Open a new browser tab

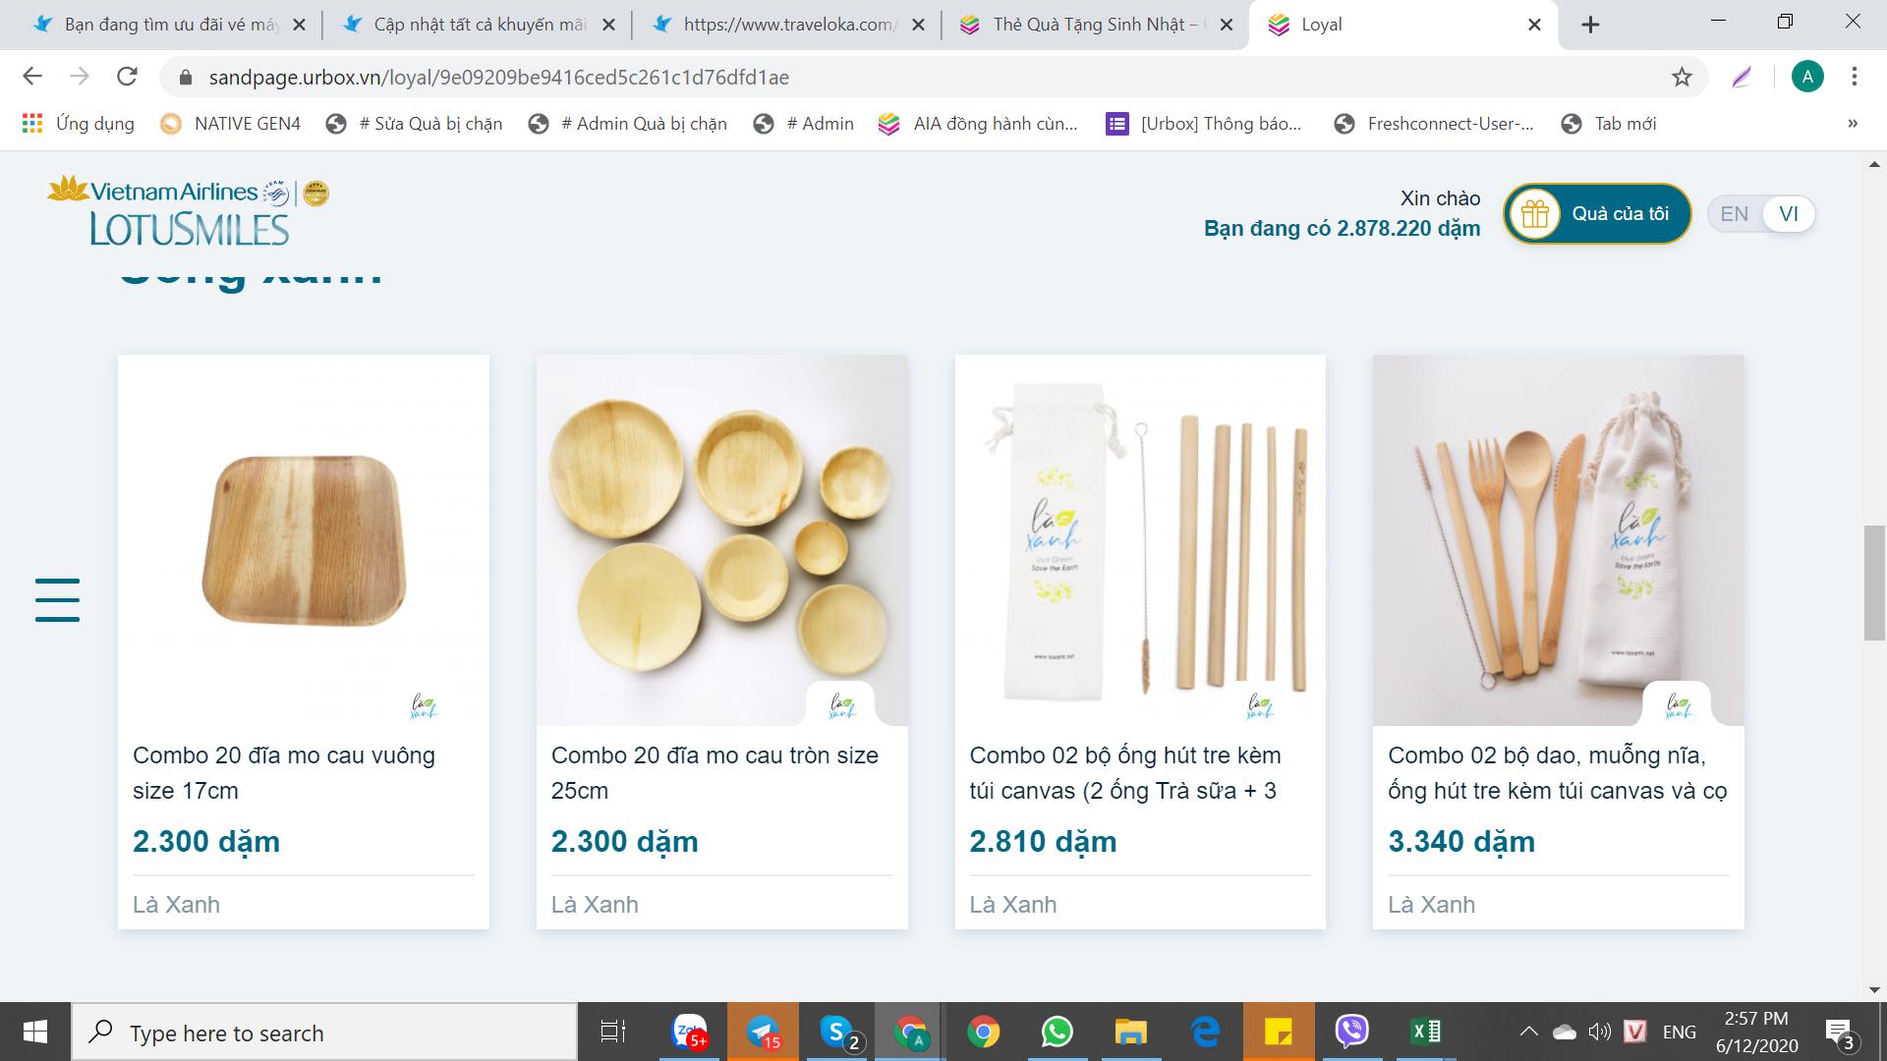(1590, 25)
